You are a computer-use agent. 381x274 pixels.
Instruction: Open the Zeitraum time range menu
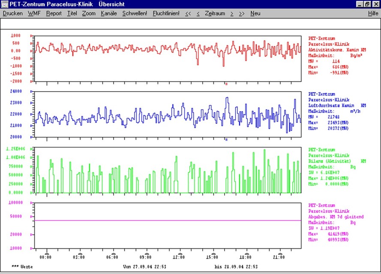click(x=215, y=13)
